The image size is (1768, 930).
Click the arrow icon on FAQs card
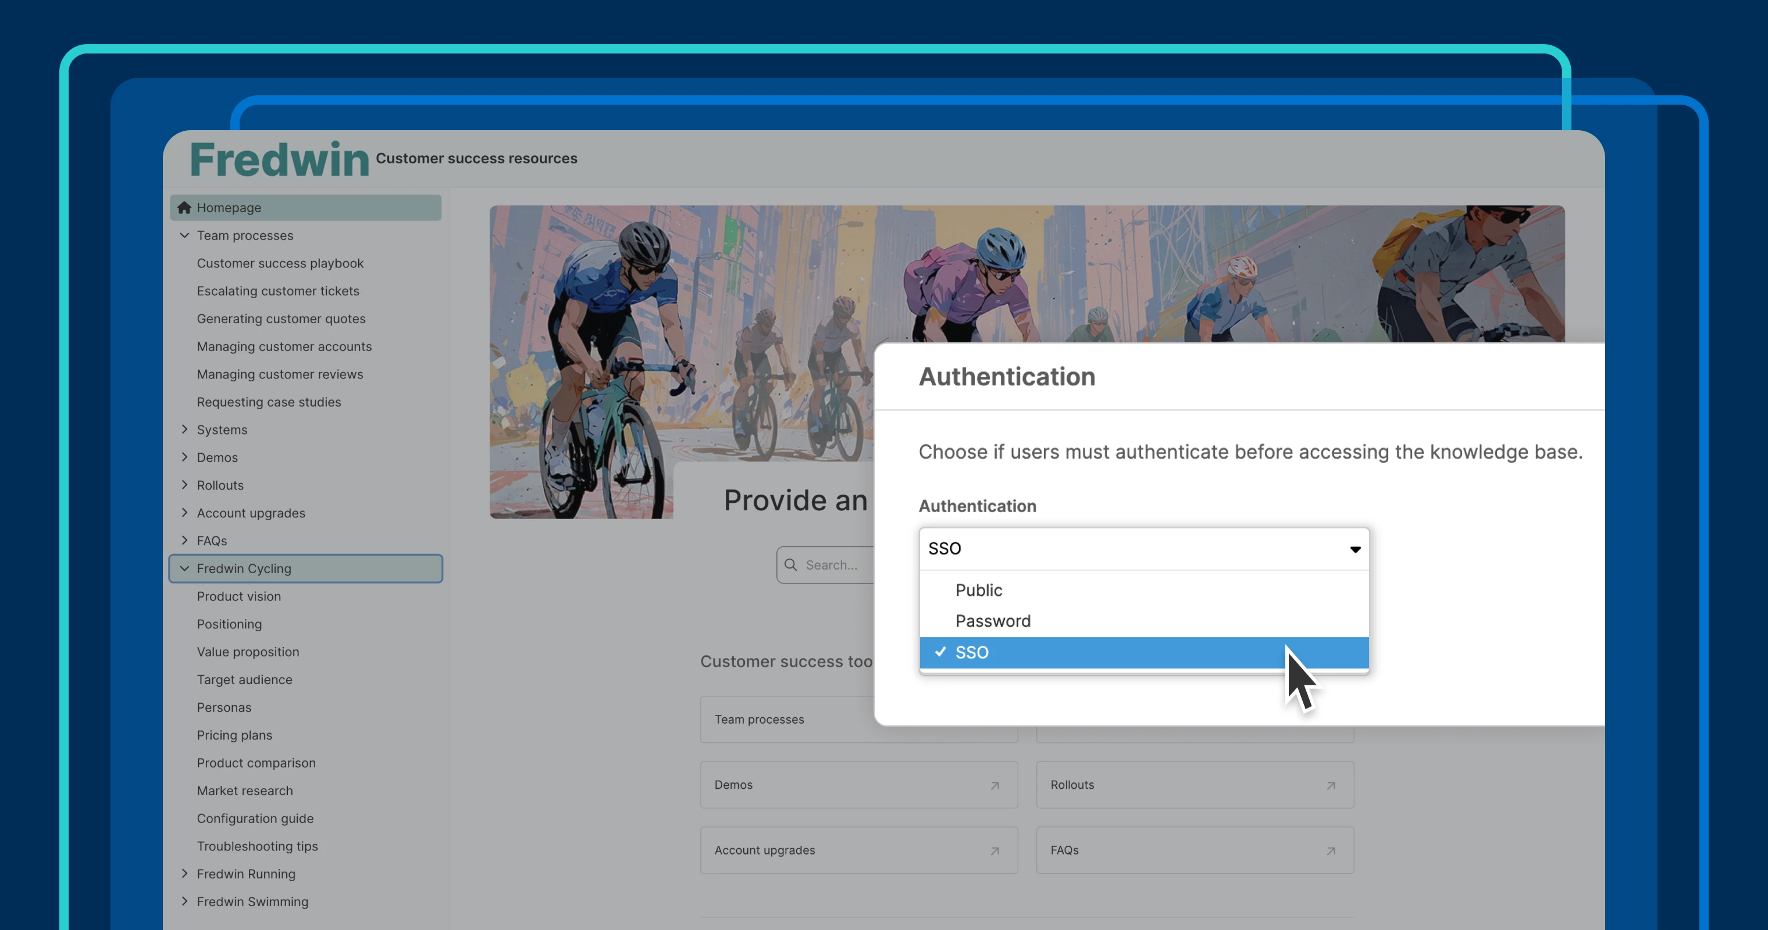pos(1331,850)
